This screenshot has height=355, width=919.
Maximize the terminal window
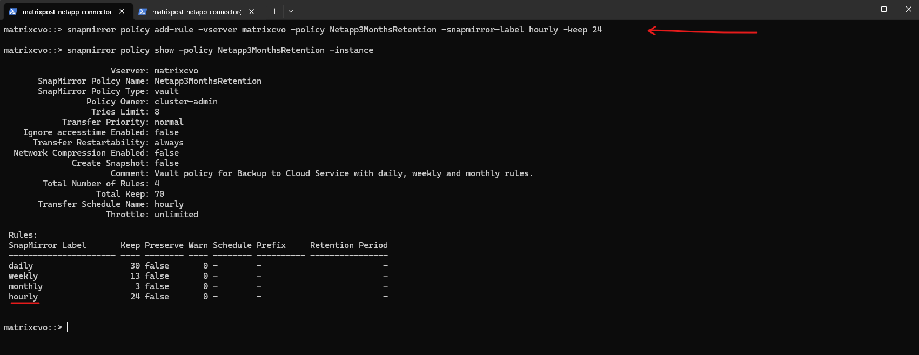[x=884, y=9]
